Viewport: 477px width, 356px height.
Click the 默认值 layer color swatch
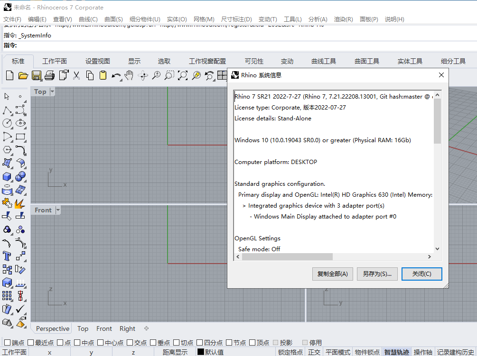(x=200, y=351)
